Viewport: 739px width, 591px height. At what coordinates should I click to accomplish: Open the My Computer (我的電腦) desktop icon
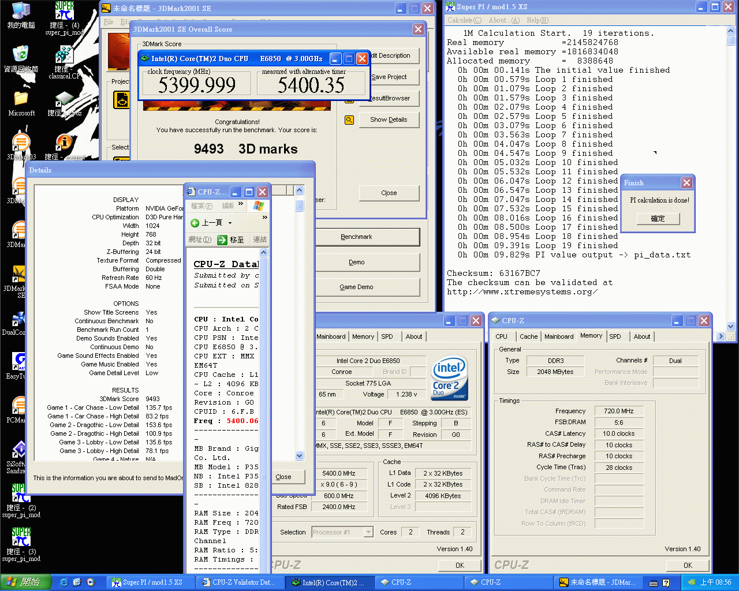pos(21,15)
